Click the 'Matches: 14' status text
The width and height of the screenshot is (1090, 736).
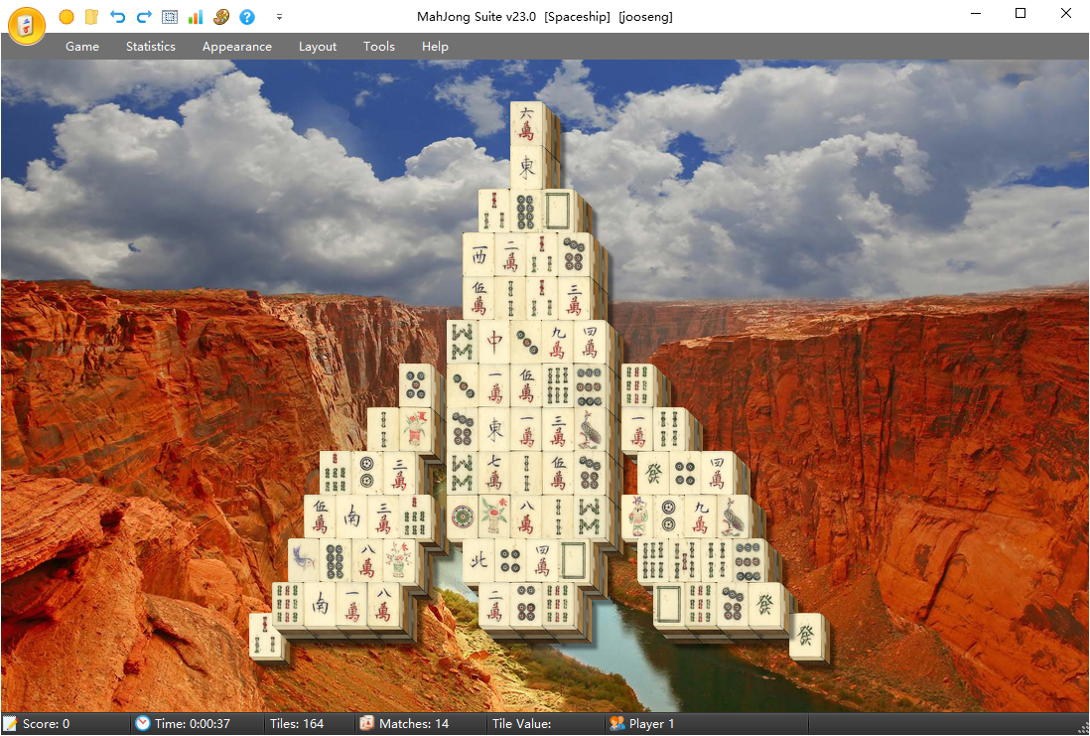point(414,723)
